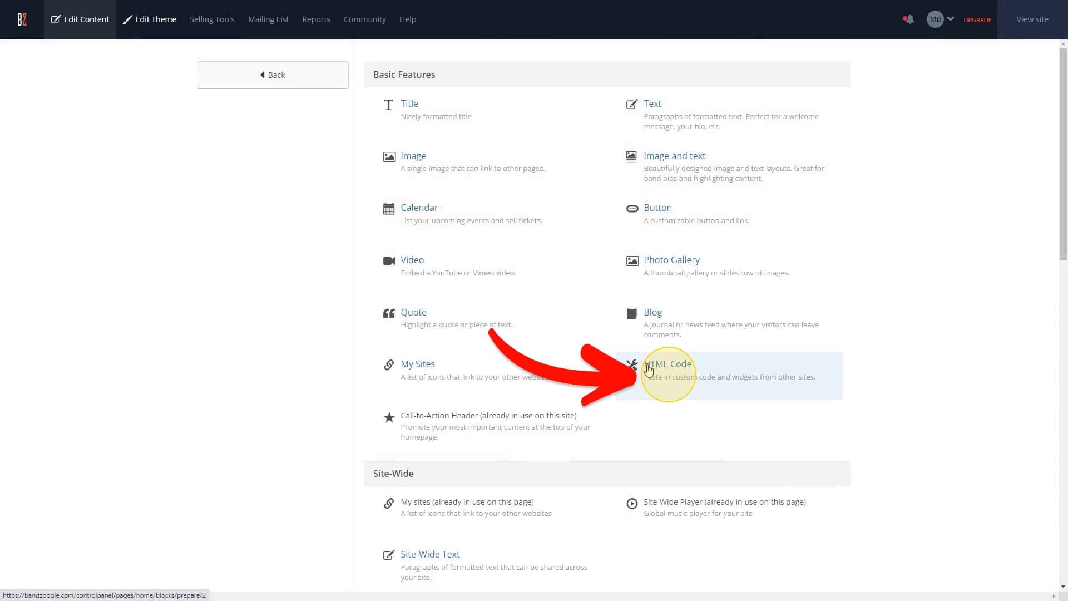Open the Edit Theme tab
The height and width of the screenshot is (601, 1068).
pyautogui.click(x=150, y=19)
